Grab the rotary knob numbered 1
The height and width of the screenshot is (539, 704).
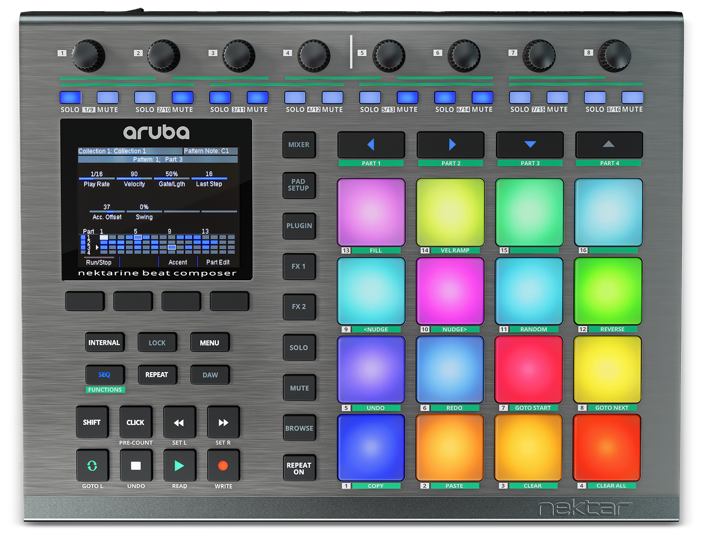(88, 56)
